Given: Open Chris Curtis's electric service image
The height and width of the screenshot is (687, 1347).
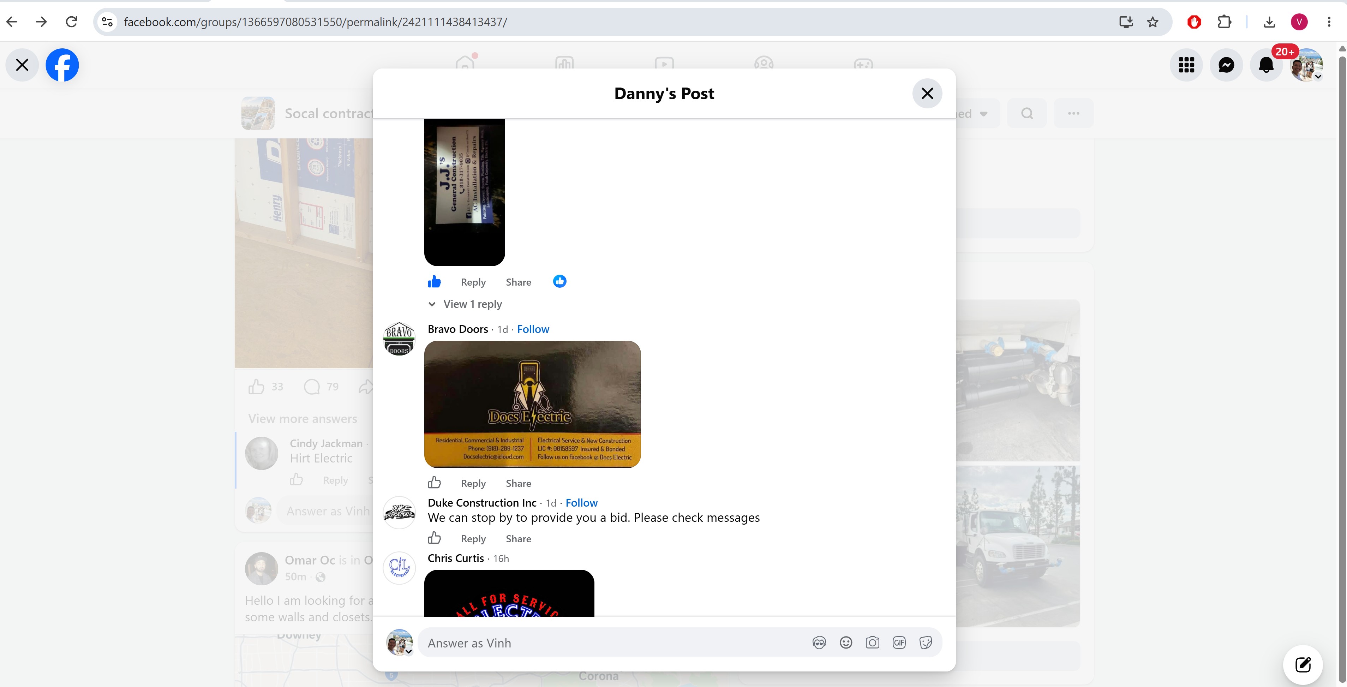Looking at the screenshot, I should [x=509, y=593].
